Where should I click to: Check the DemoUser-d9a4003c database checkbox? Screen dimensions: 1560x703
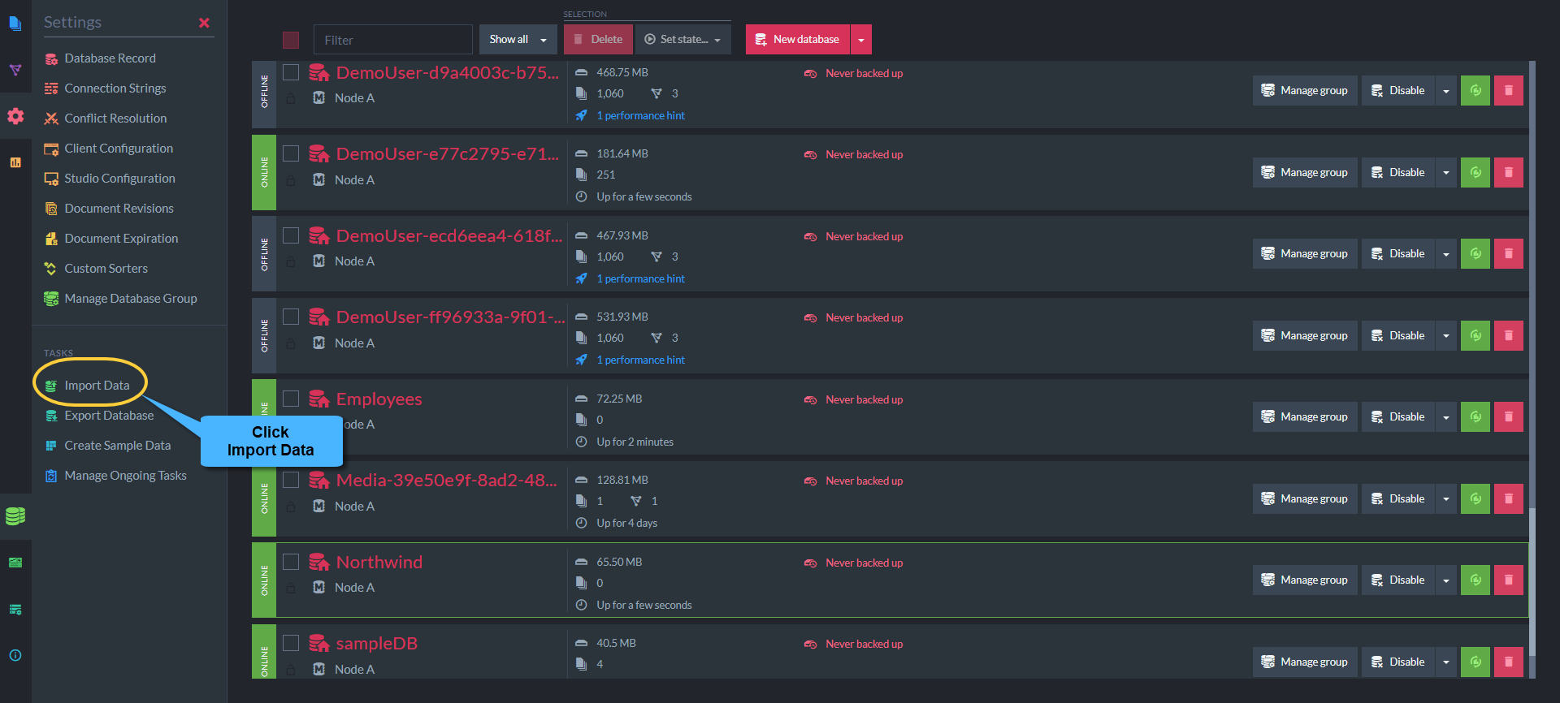[x=291, y=72]
